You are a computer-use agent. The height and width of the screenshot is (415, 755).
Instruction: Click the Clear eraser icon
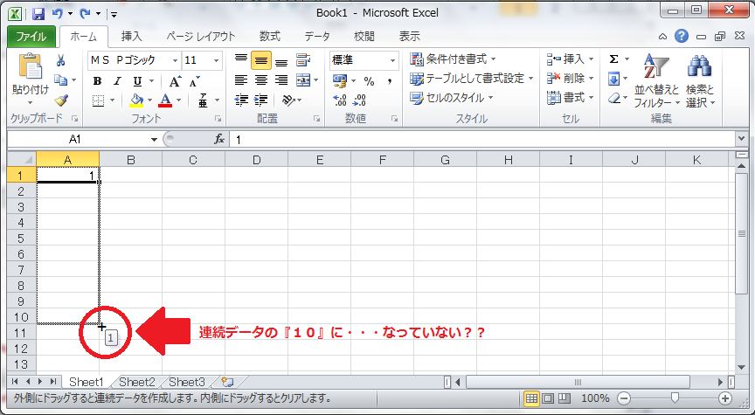coord(613,99)
